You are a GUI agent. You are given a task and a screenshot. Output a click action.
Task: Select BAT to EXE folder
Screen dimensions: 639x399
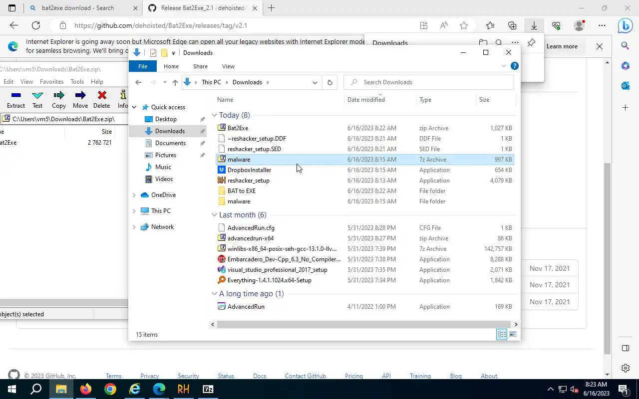pyautogui.click(x=364, y=191)
